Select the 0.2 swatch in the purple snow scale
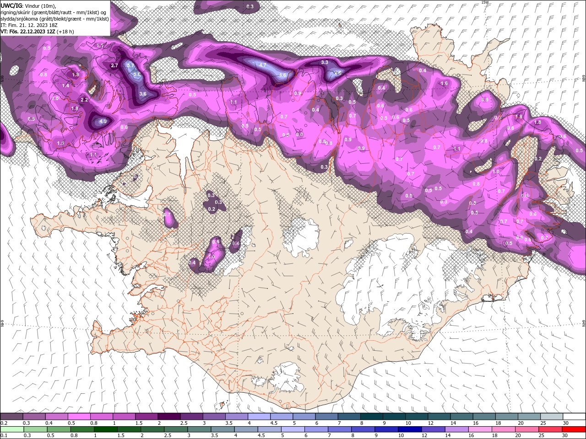 click(11, 417)
